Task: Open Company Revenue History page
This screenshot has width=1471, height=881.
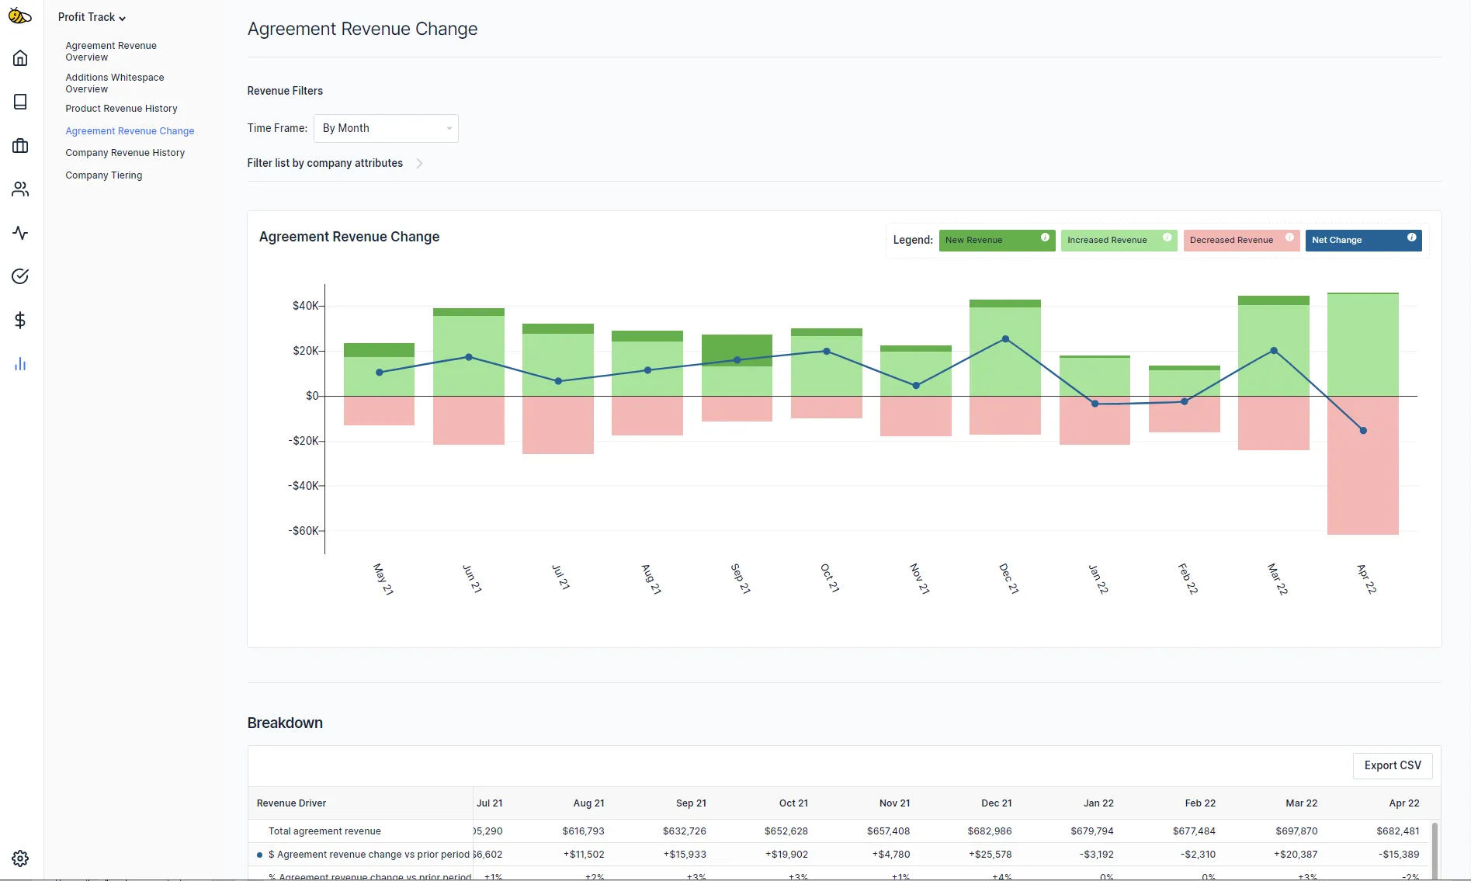Action: [125, 153]
